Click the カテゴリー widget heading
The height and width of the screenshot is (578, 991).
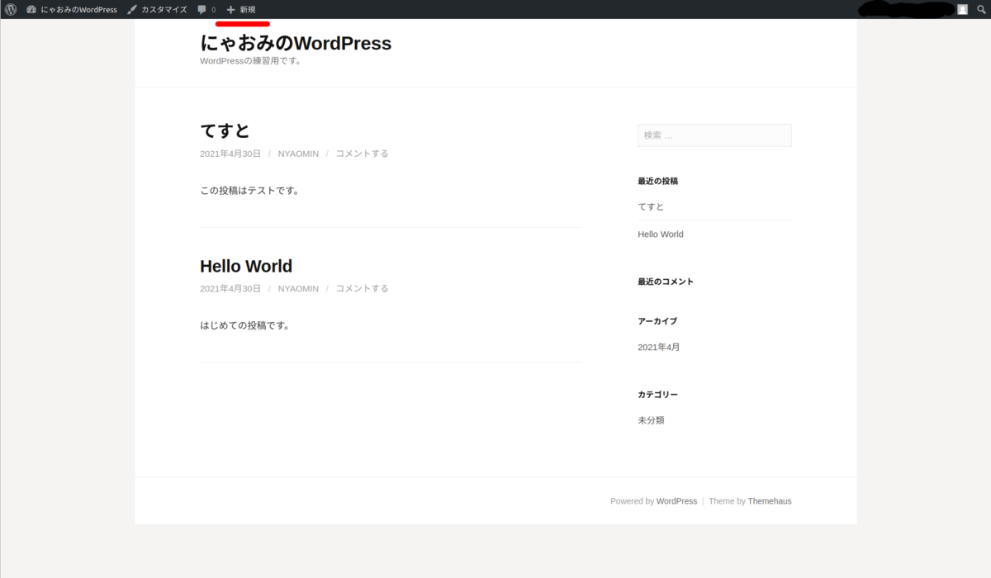tap(657, 395)
